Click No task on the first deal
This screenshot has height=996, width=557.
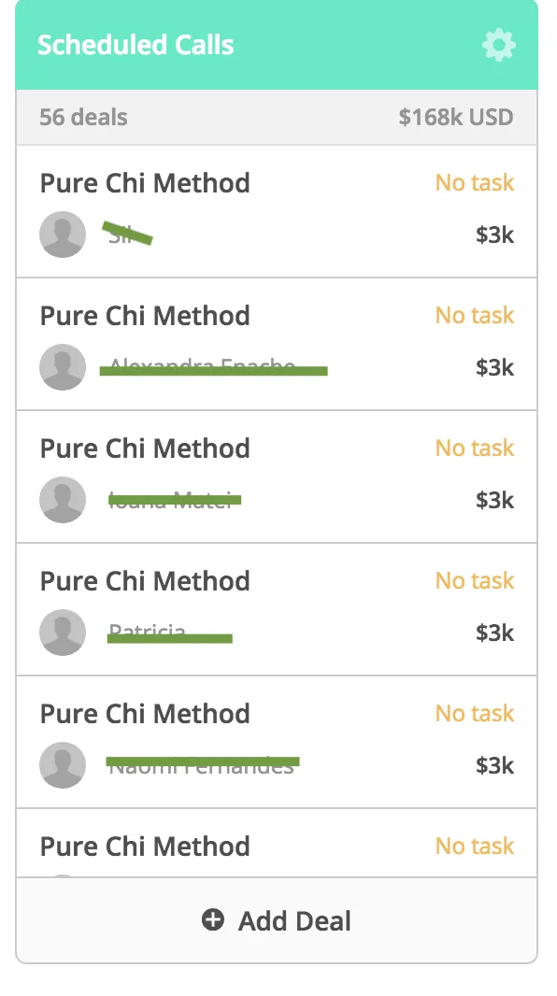(475, 183)
